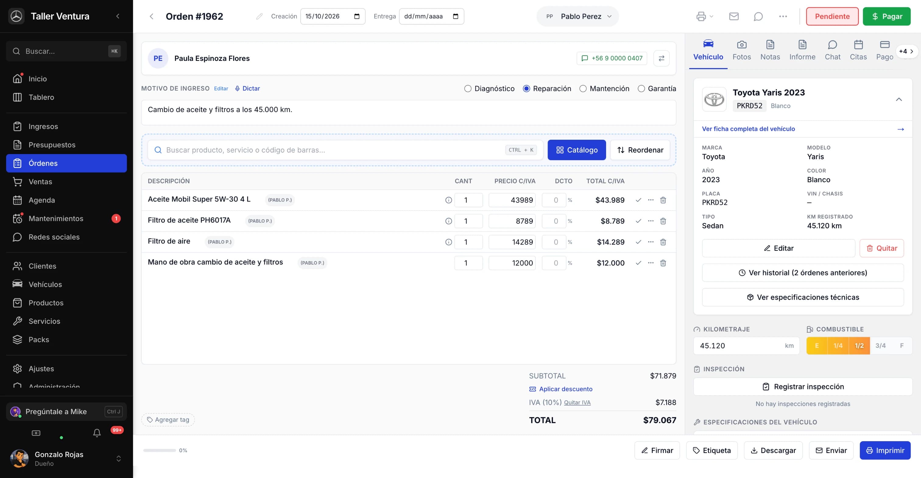Set fuel level to F
921x478 pixels.
coord(902,346)
